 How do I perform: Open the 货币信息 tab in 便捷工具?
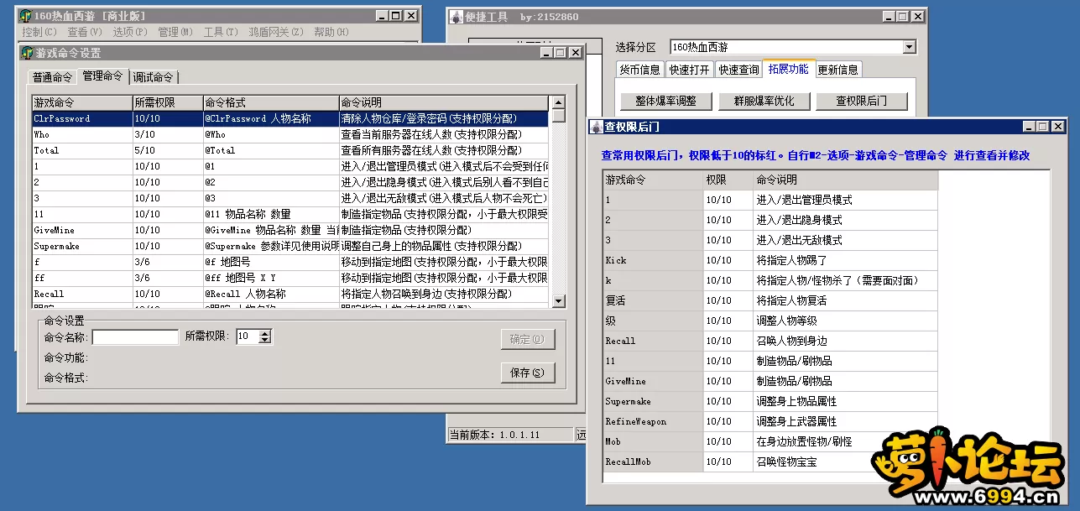coord(639,70)
